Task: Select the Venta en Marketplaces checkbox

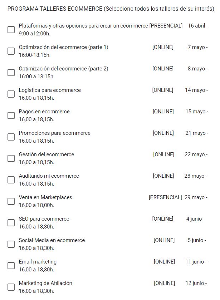Action: point(11,201)
